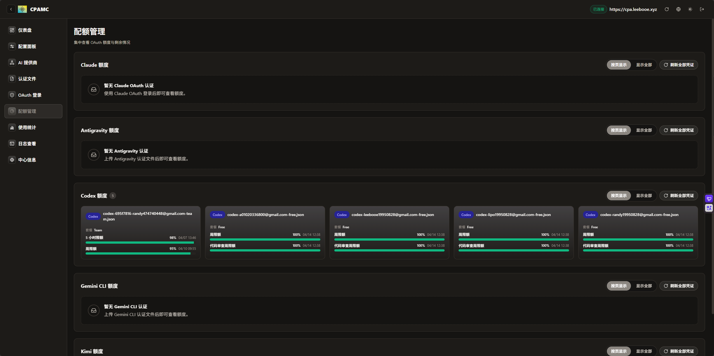Select 显示全部 in Antigravity 额度 section
Image resolution: width=714 pixels, height=356 pixels.
pos(644,130)
